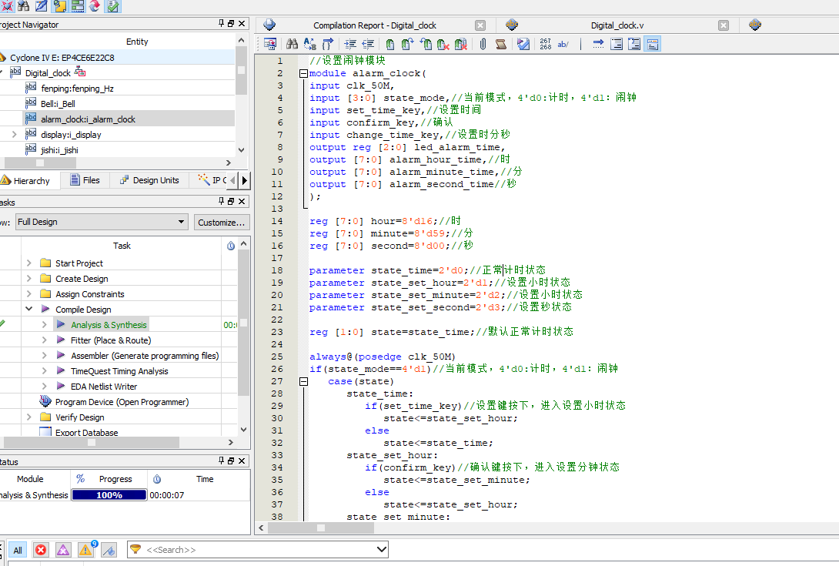Open the Flow dropdown showing Full Design
The height and width of the screenshot is (566, 839).
(102, 222)
